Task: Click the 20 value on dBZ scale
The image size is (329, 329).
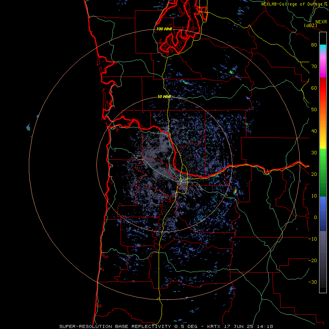Action: coord(314,174)
